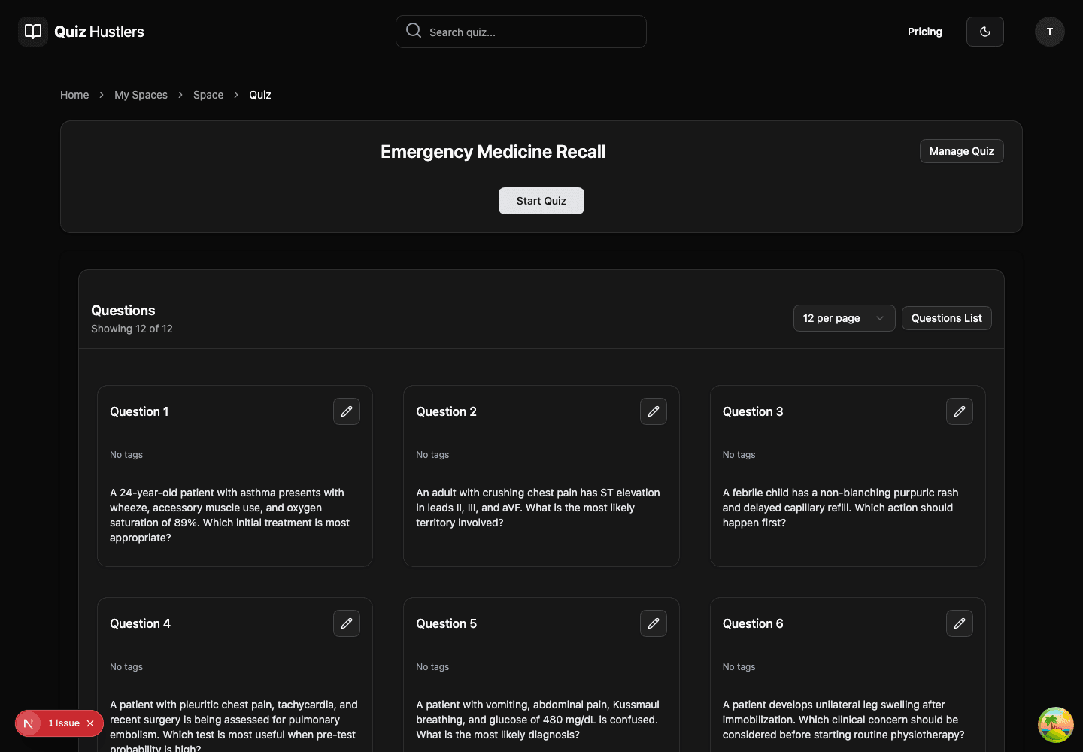Select the Question 1 heading
This screenshot has height=752, width=1083.
(x=139, y=411)
